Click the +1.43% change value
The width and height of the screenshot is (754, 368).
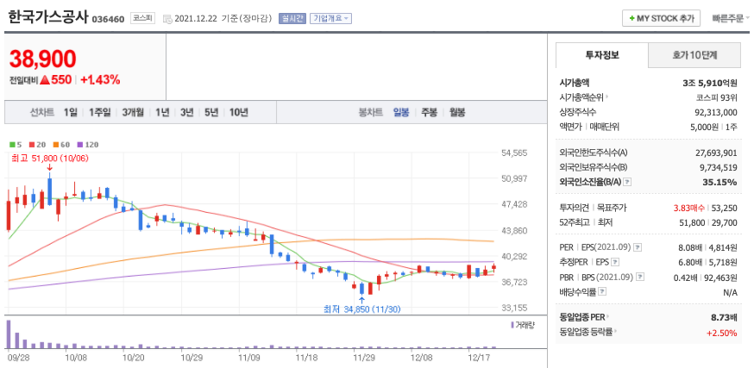coord(100,80)
